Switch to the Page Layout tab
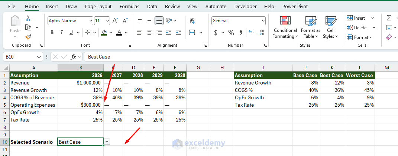Screen dimensions: 398x156 click(x=98, y=7)
